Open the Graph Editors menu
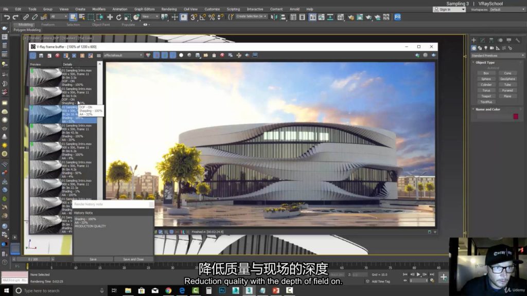The image size is (527, 296). tap(144, 9)
